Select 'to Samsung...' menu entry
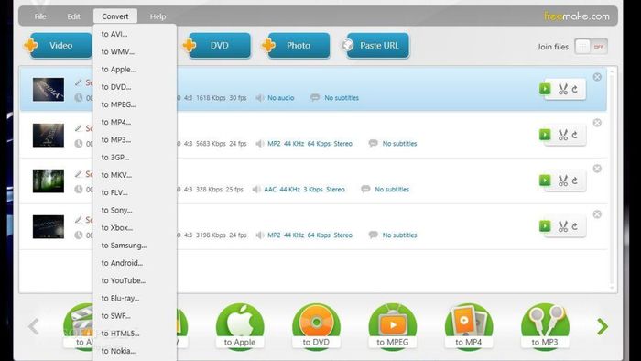The width and height of the screenshot is (641, 361). pos(135,245)
